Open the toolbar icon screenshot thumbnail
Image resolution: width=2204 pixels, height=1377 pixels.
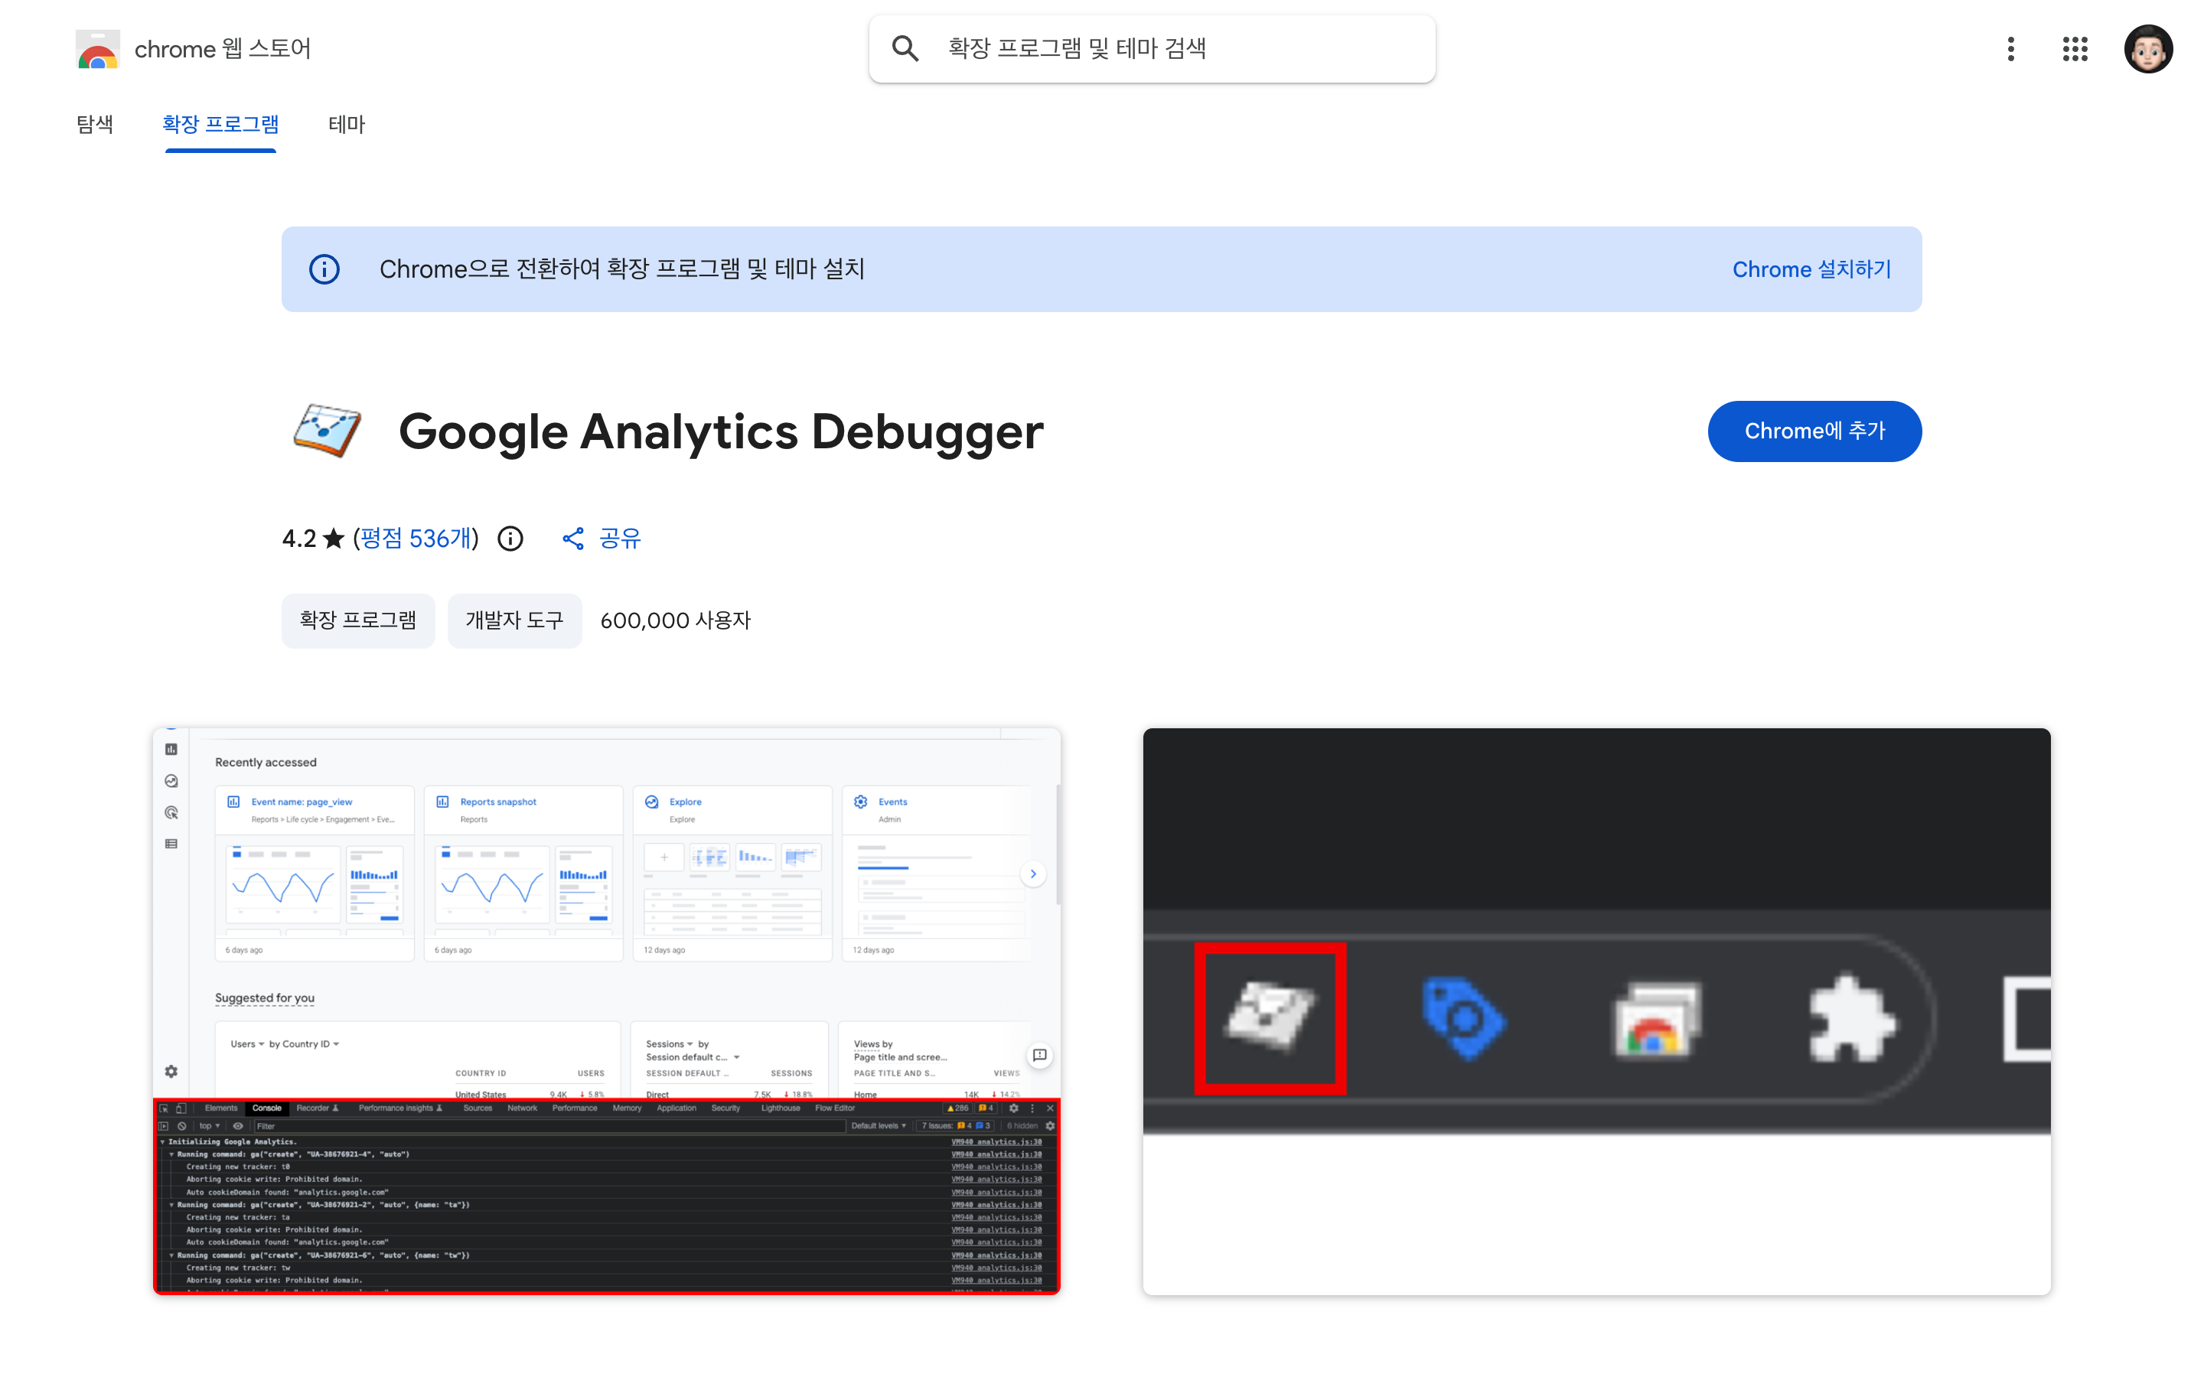1596,1011
